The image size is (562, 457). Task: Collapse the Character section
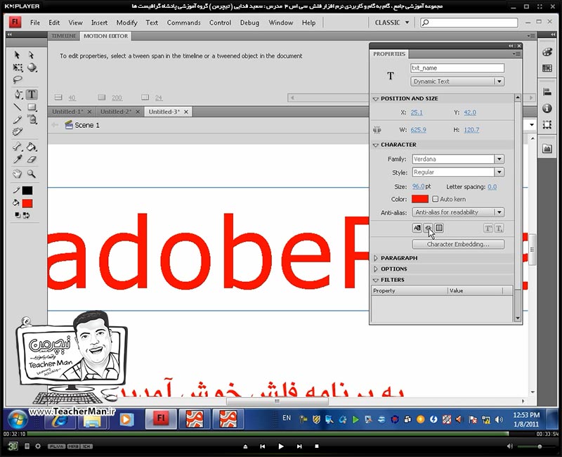pyautogui.click(x=376, y=145)
